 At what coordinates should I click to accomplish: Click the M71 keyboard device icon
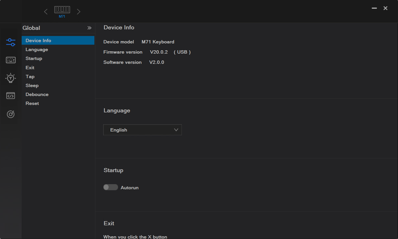point(62,11)
